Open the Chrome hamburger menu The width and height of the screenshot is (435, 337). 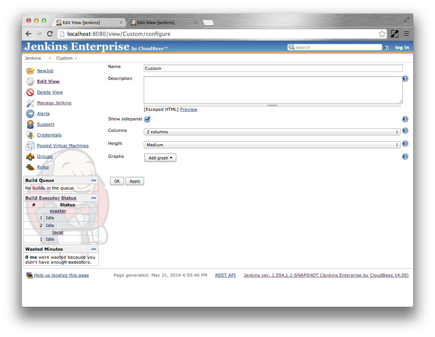pos(406,34)
